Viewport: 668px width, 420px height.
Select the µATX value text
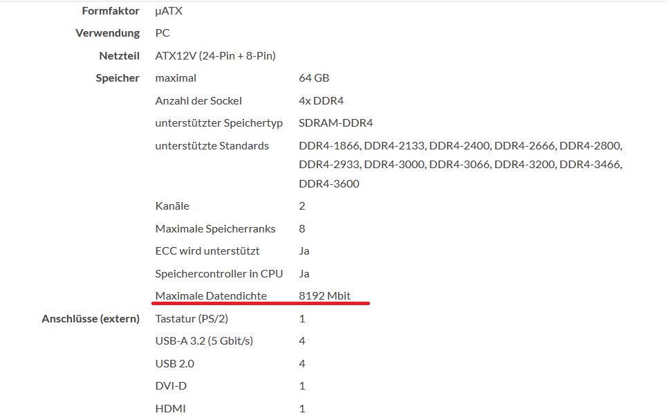pyautogui.click(x=169, y=11)
